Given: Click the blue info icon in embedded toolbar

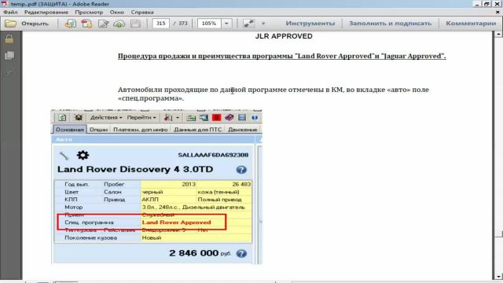Looking at the screenshot, I should [x=255, y=118].
